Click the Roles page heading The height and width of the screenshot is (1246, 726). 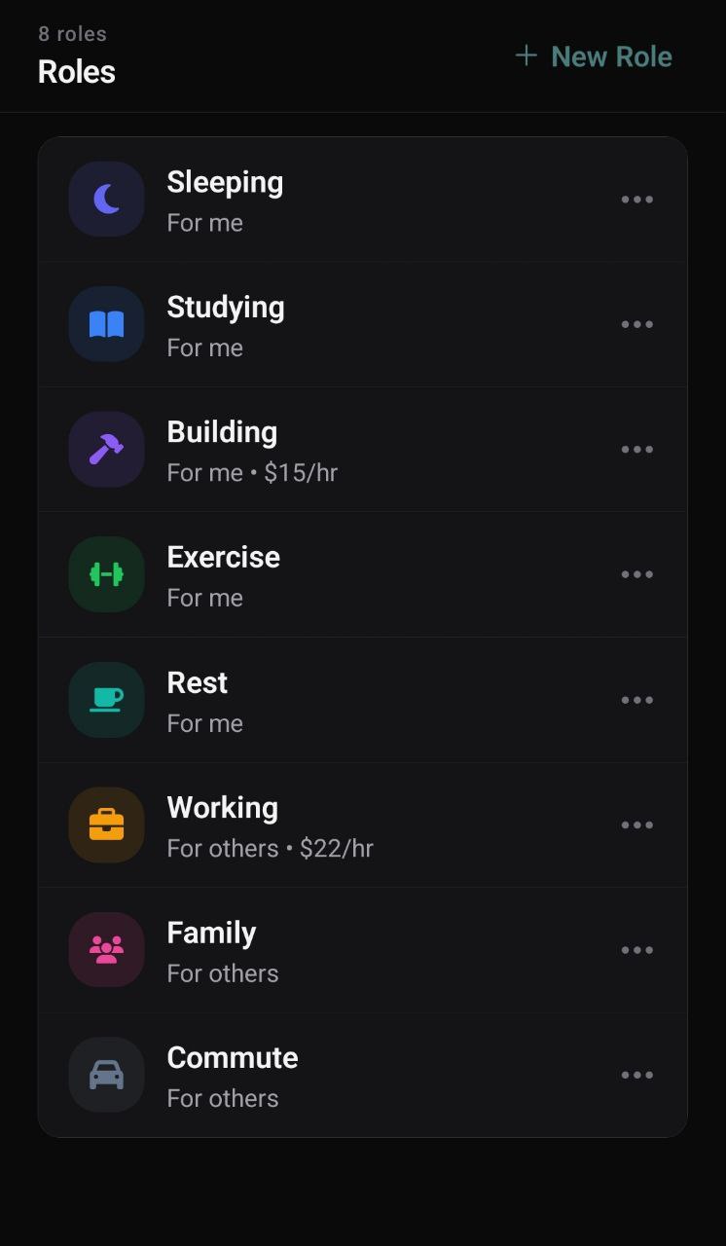tap(77, 71)
